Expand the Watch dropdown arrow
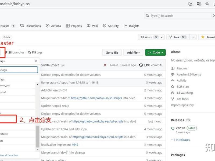Image resolution: width=215 pixels, height=161 pixels. point(162,37)
